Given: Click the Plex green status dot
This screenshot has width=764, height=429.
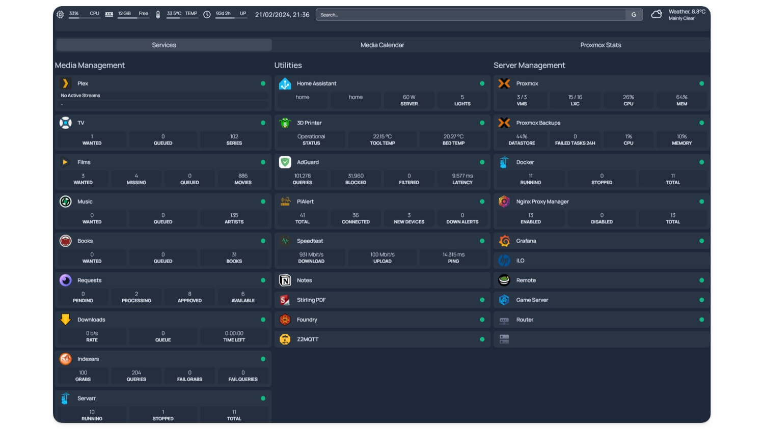Looking at the screenshot, I should [x=263, y=83].
